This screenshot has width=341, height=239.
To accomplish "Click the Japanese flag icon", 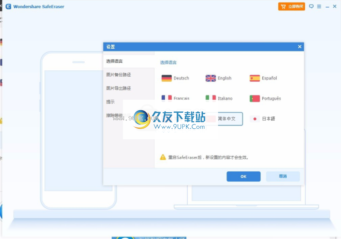I will [255, 119].
